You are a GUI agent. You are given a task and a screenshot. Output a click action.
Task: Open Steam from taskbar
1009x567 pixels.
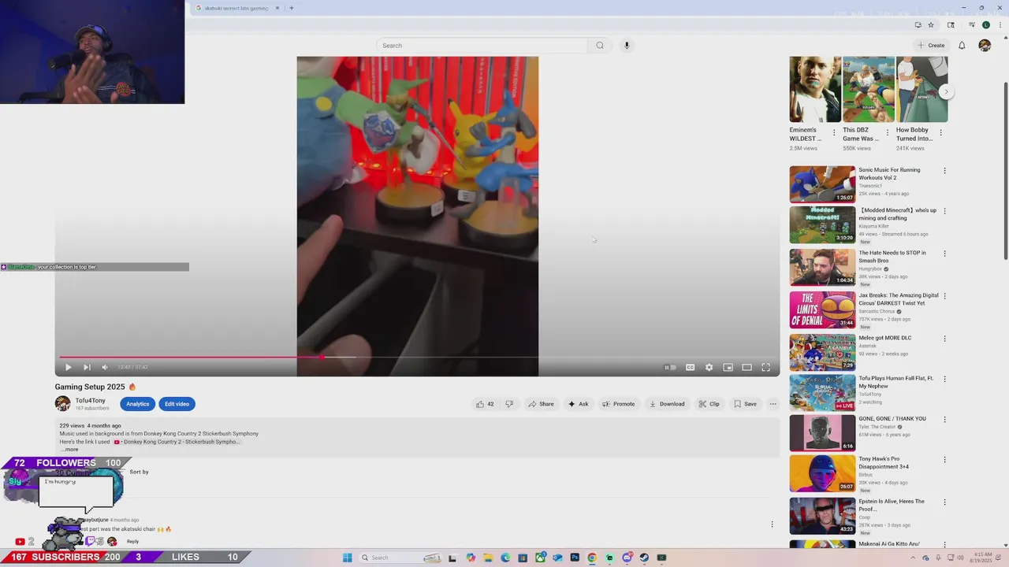click(x=644, y=558)
